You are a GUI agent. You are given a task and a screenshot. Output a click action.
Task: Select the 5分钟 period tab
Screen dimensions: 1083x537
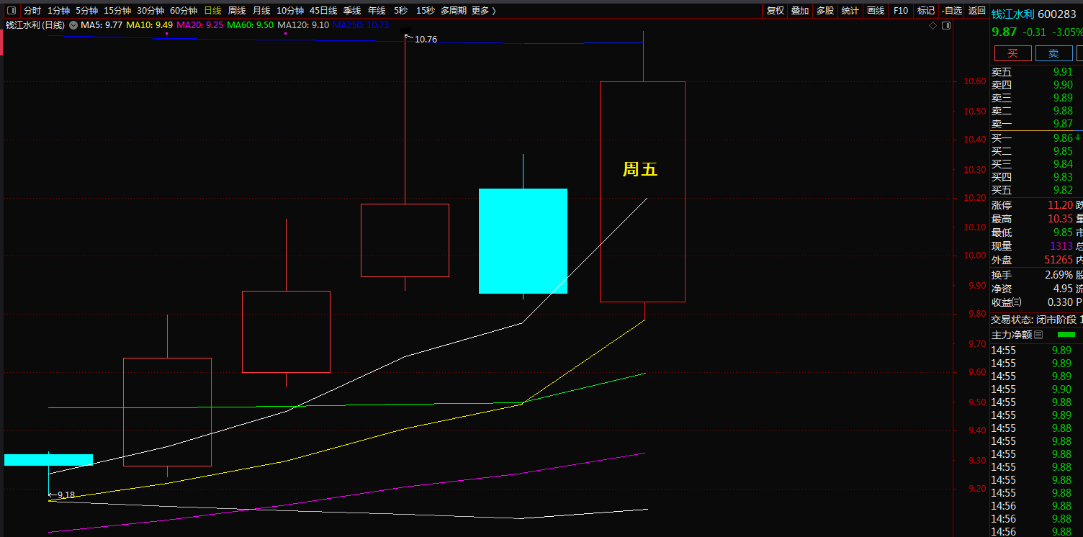click(86, 11)
